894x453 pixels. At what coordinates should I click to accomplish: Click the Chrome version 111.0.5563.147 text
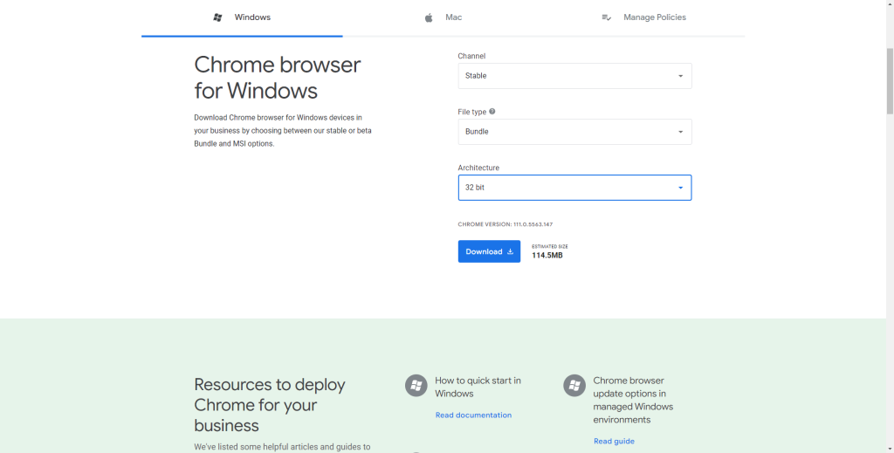[x=505, y=224]
